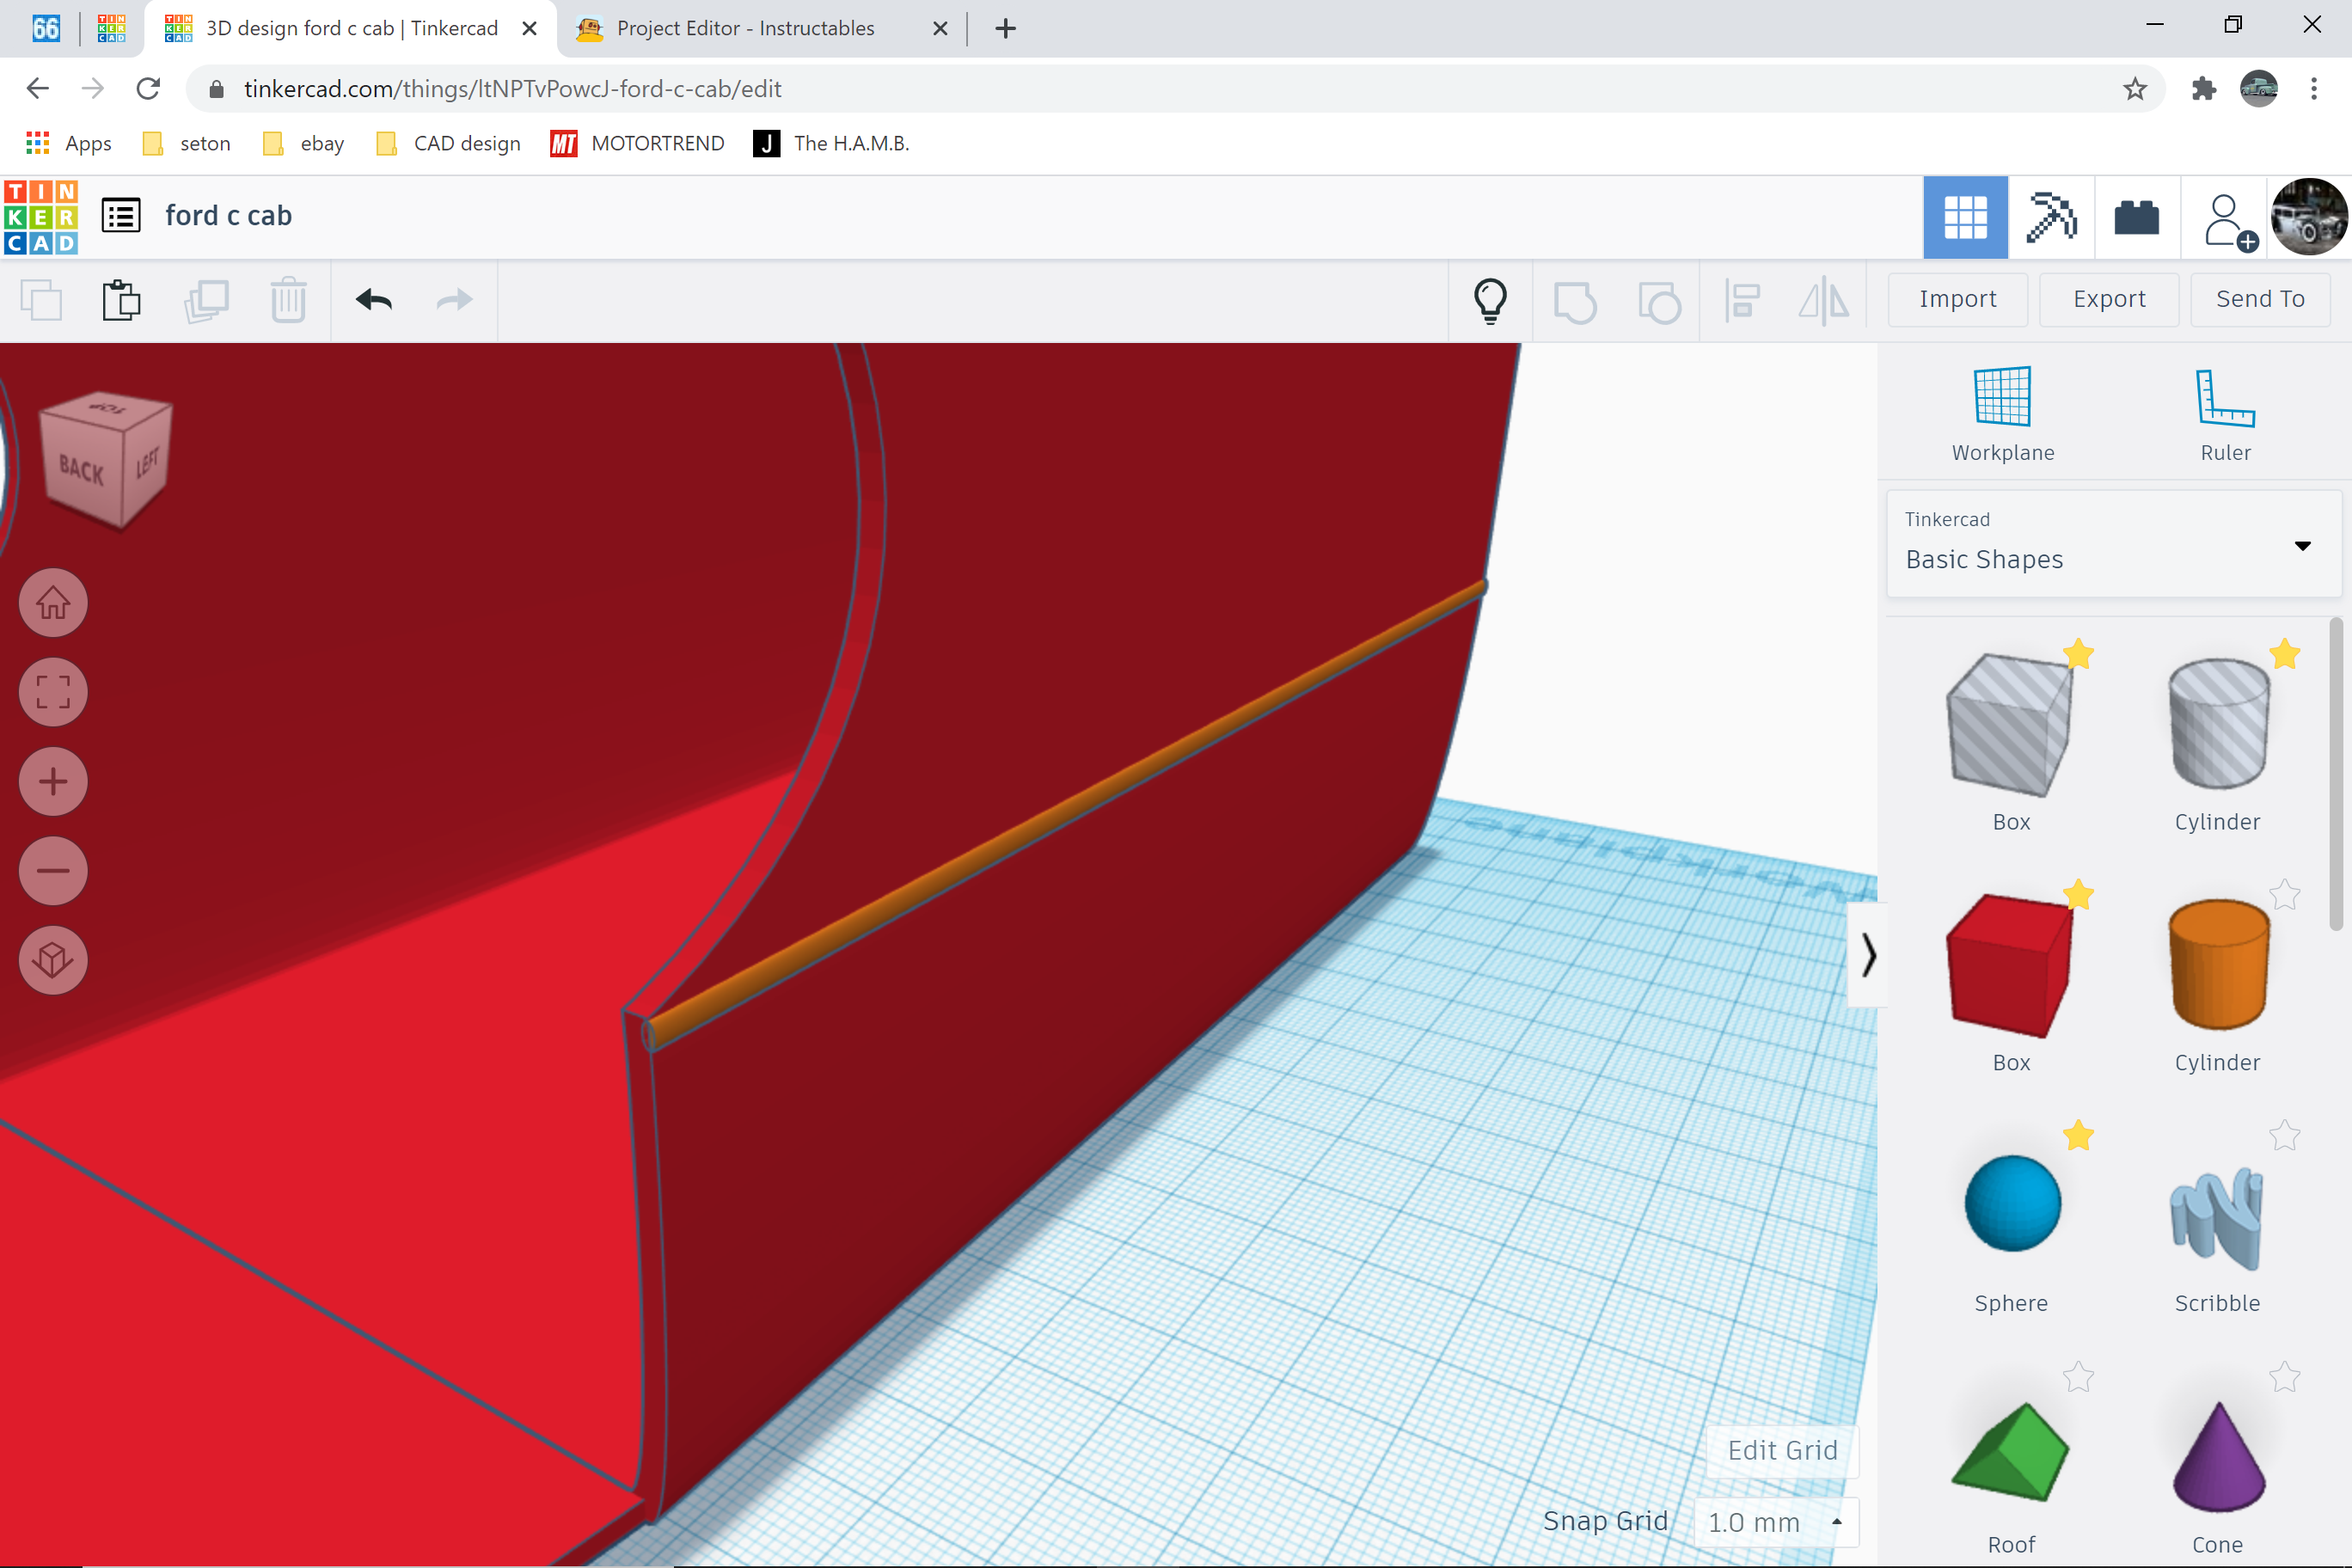Click the Mirror tool icon
2352x1568 pixels.
point(1824,300)
